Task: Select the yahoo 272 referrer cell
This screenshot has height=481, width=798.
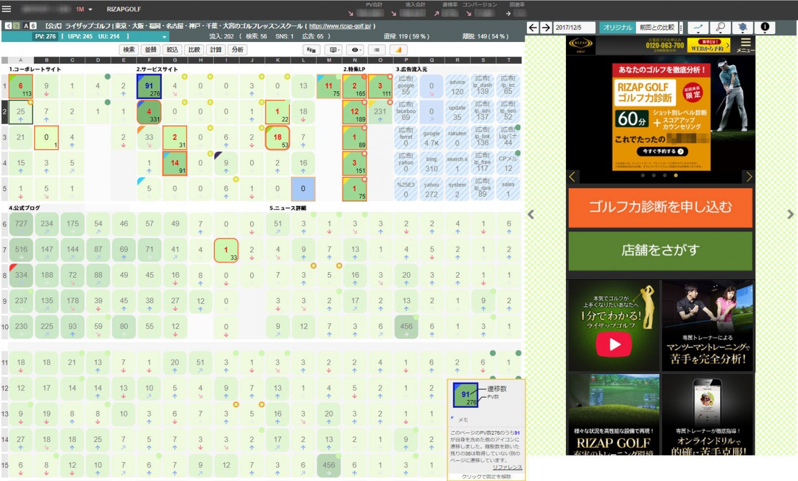Action: (431, 189)
